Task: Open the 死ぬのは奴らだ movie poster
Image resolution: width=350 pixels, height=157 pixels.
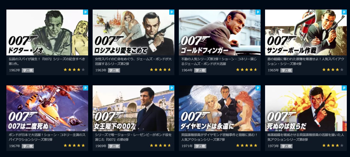Action: click(306, 108)
